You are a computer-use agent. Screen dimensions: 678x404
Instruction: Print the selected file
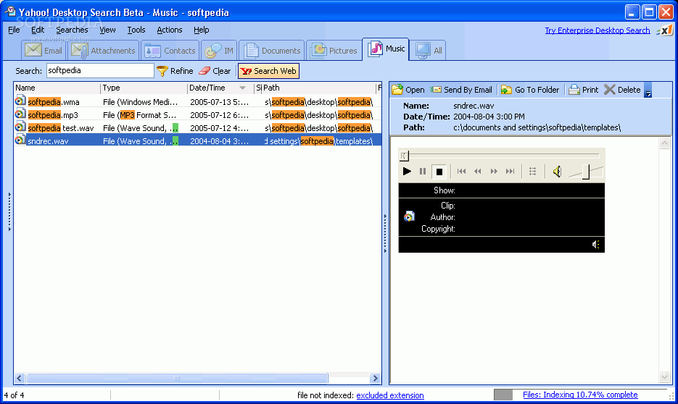(x=583, y=90)
